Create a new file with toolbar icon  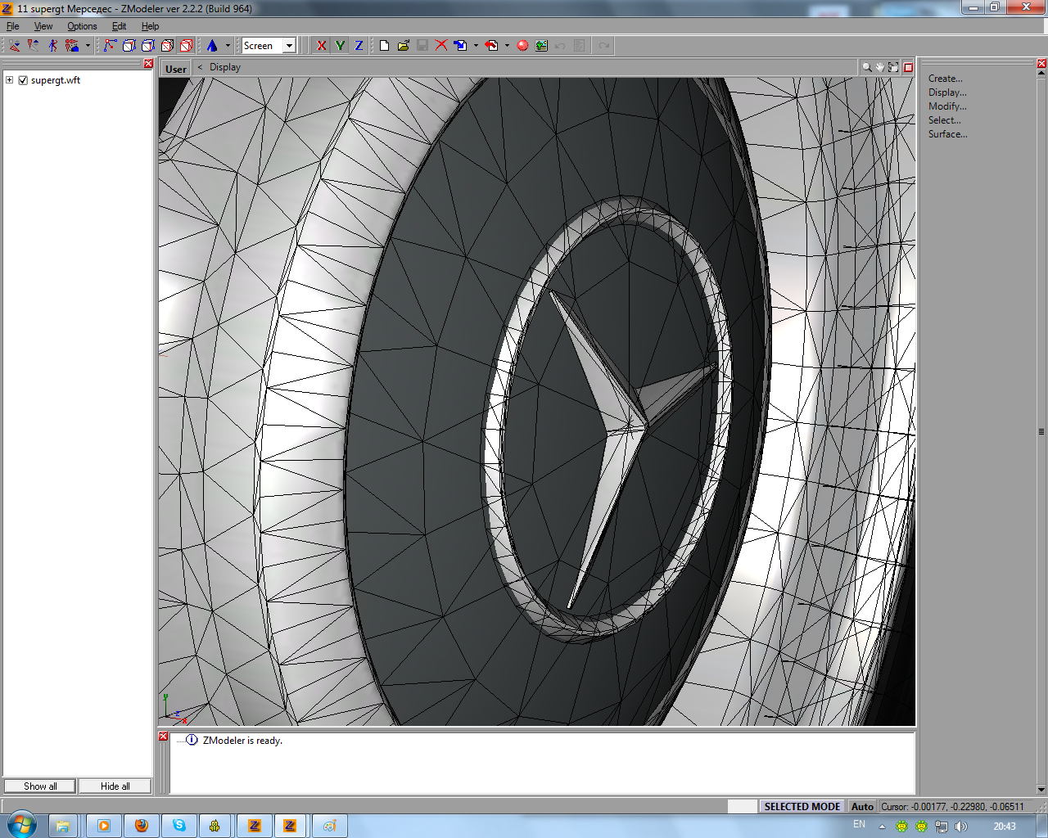click(x=384, y=46)
